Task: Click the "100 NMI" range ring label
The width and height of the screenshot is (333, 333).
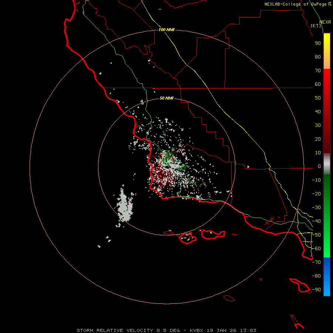Action: tap(166, 30)
